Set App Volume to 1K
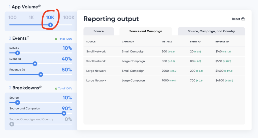Screen dimensions: 258x138 31,17
